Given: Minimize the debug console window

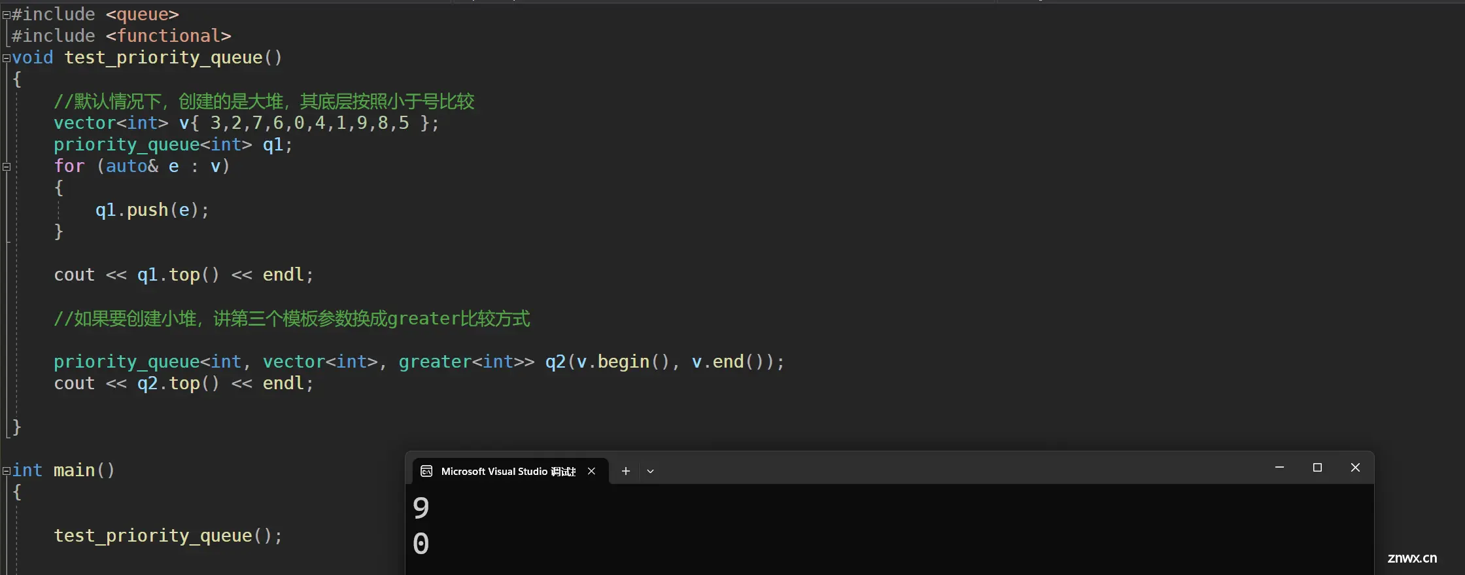Looking at the screenshot, I should point(1279,468).
